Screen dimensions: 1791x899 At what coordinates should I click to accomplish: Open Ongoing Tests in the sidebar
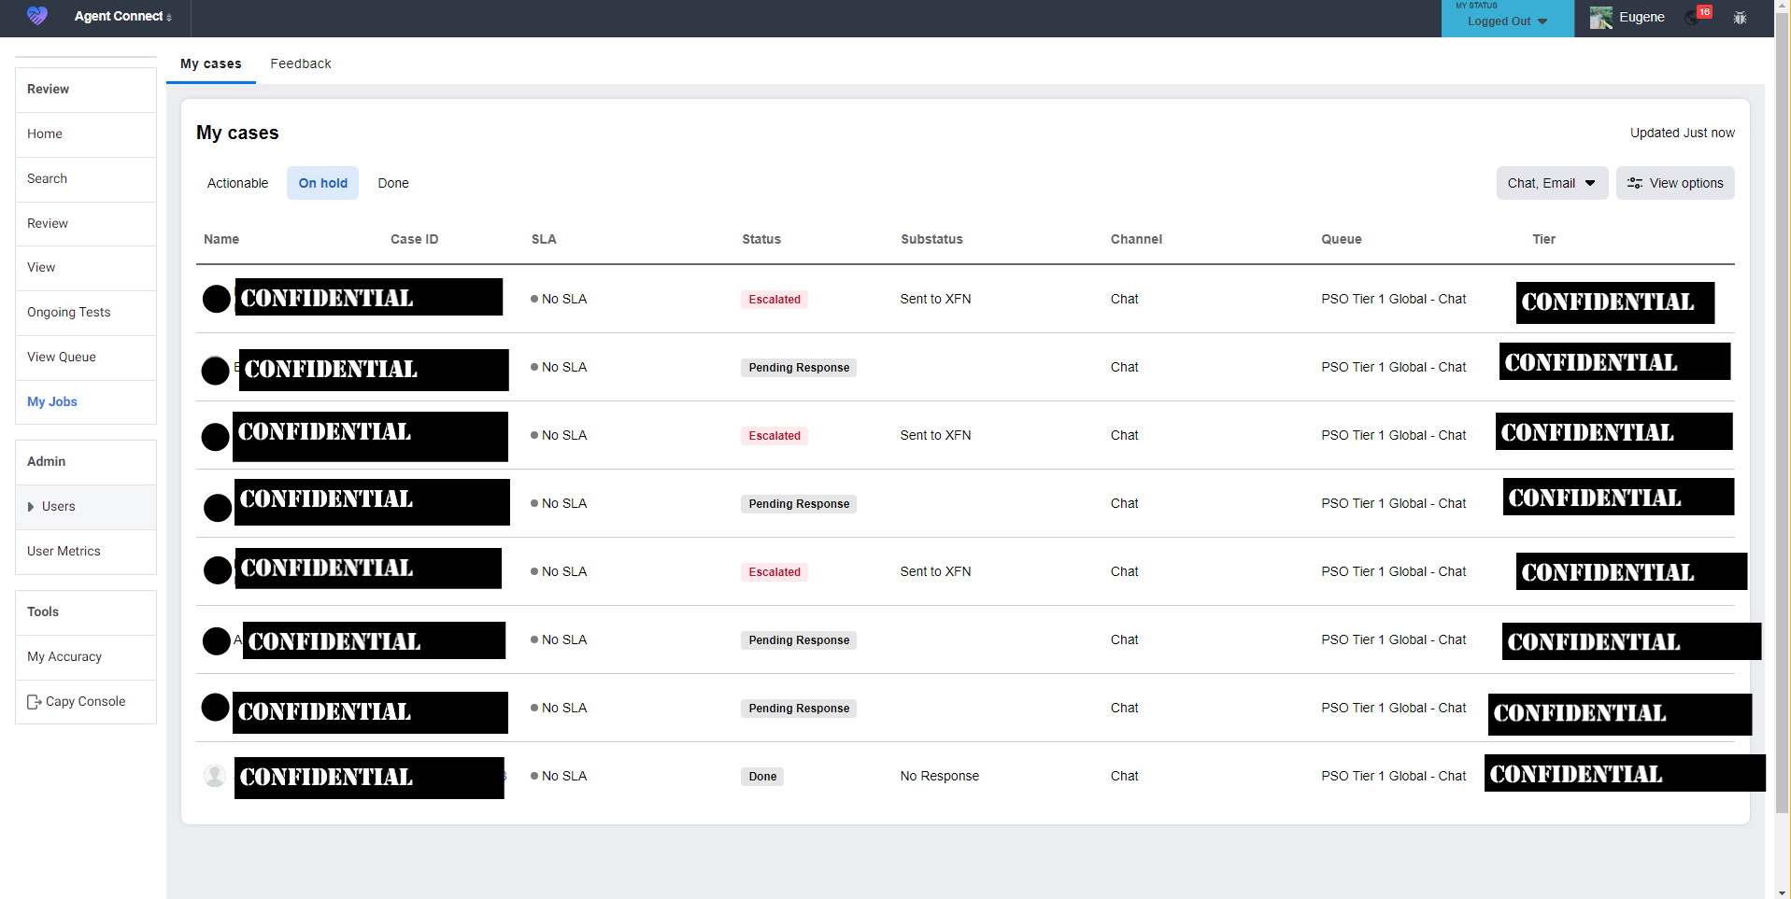click(86, 312)
